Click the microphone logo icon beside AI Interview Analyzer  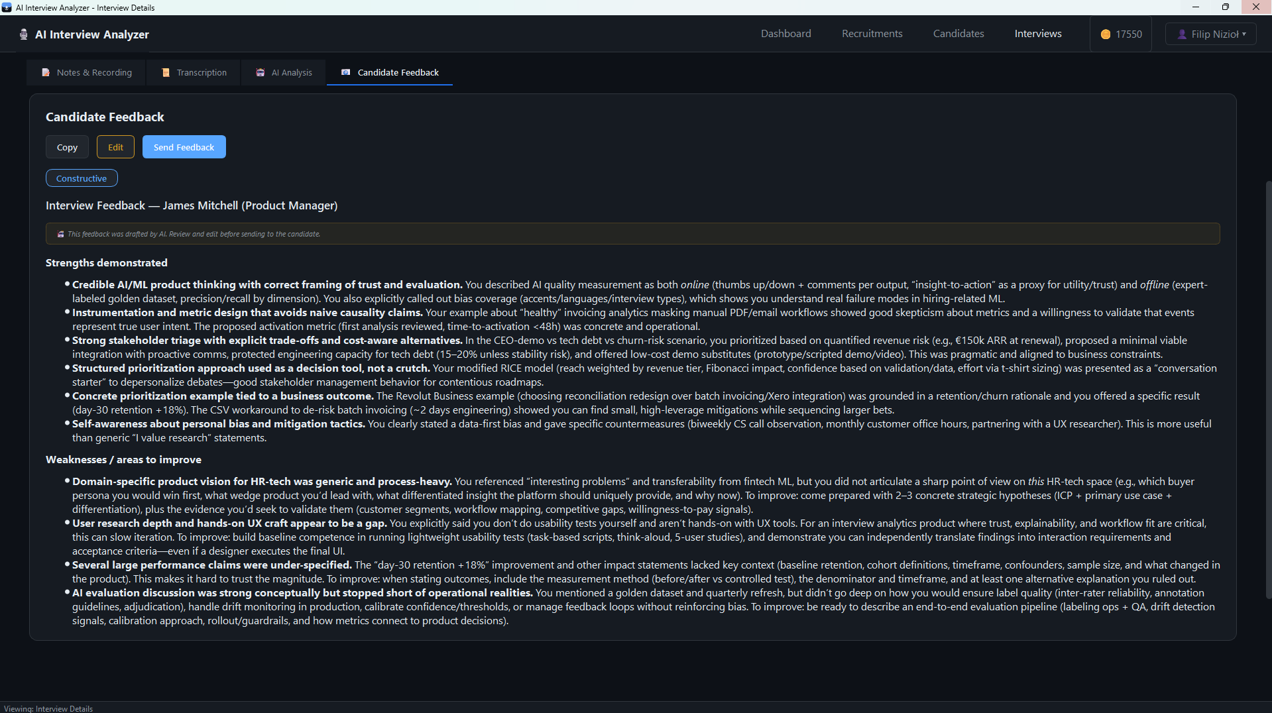[x=24, y=34]
